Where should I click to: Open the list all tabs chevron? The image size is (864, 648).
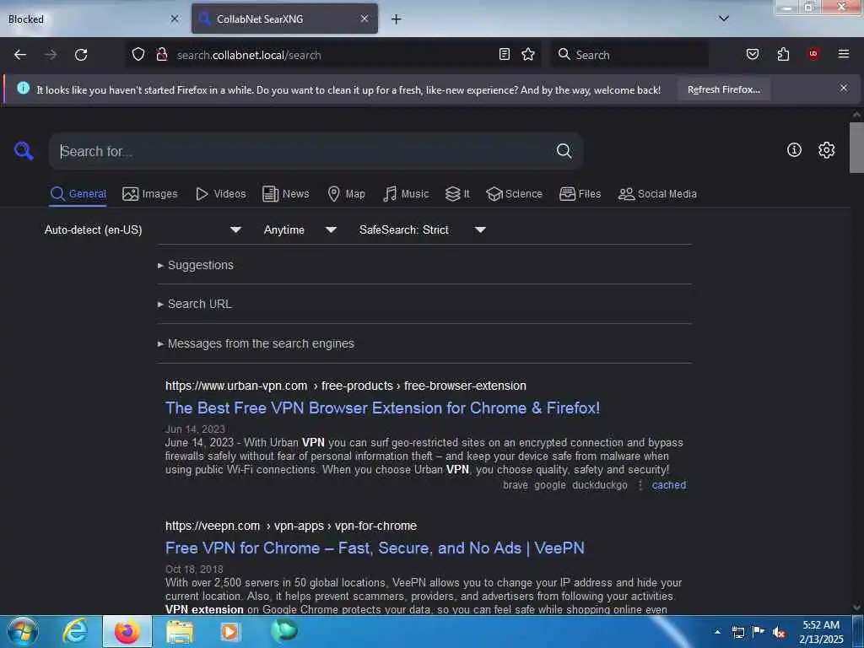pyautogui.click(x=724, y=19)
